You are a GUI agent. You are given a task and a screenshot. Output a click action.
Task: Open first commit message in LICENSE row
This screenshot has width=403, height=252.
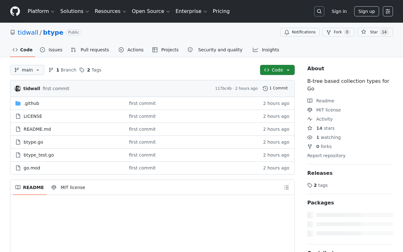142,116
